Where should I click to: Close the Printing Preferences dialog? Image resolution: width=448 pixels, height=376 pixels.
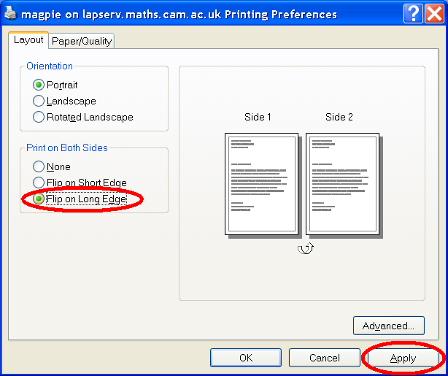coord(433,14)
